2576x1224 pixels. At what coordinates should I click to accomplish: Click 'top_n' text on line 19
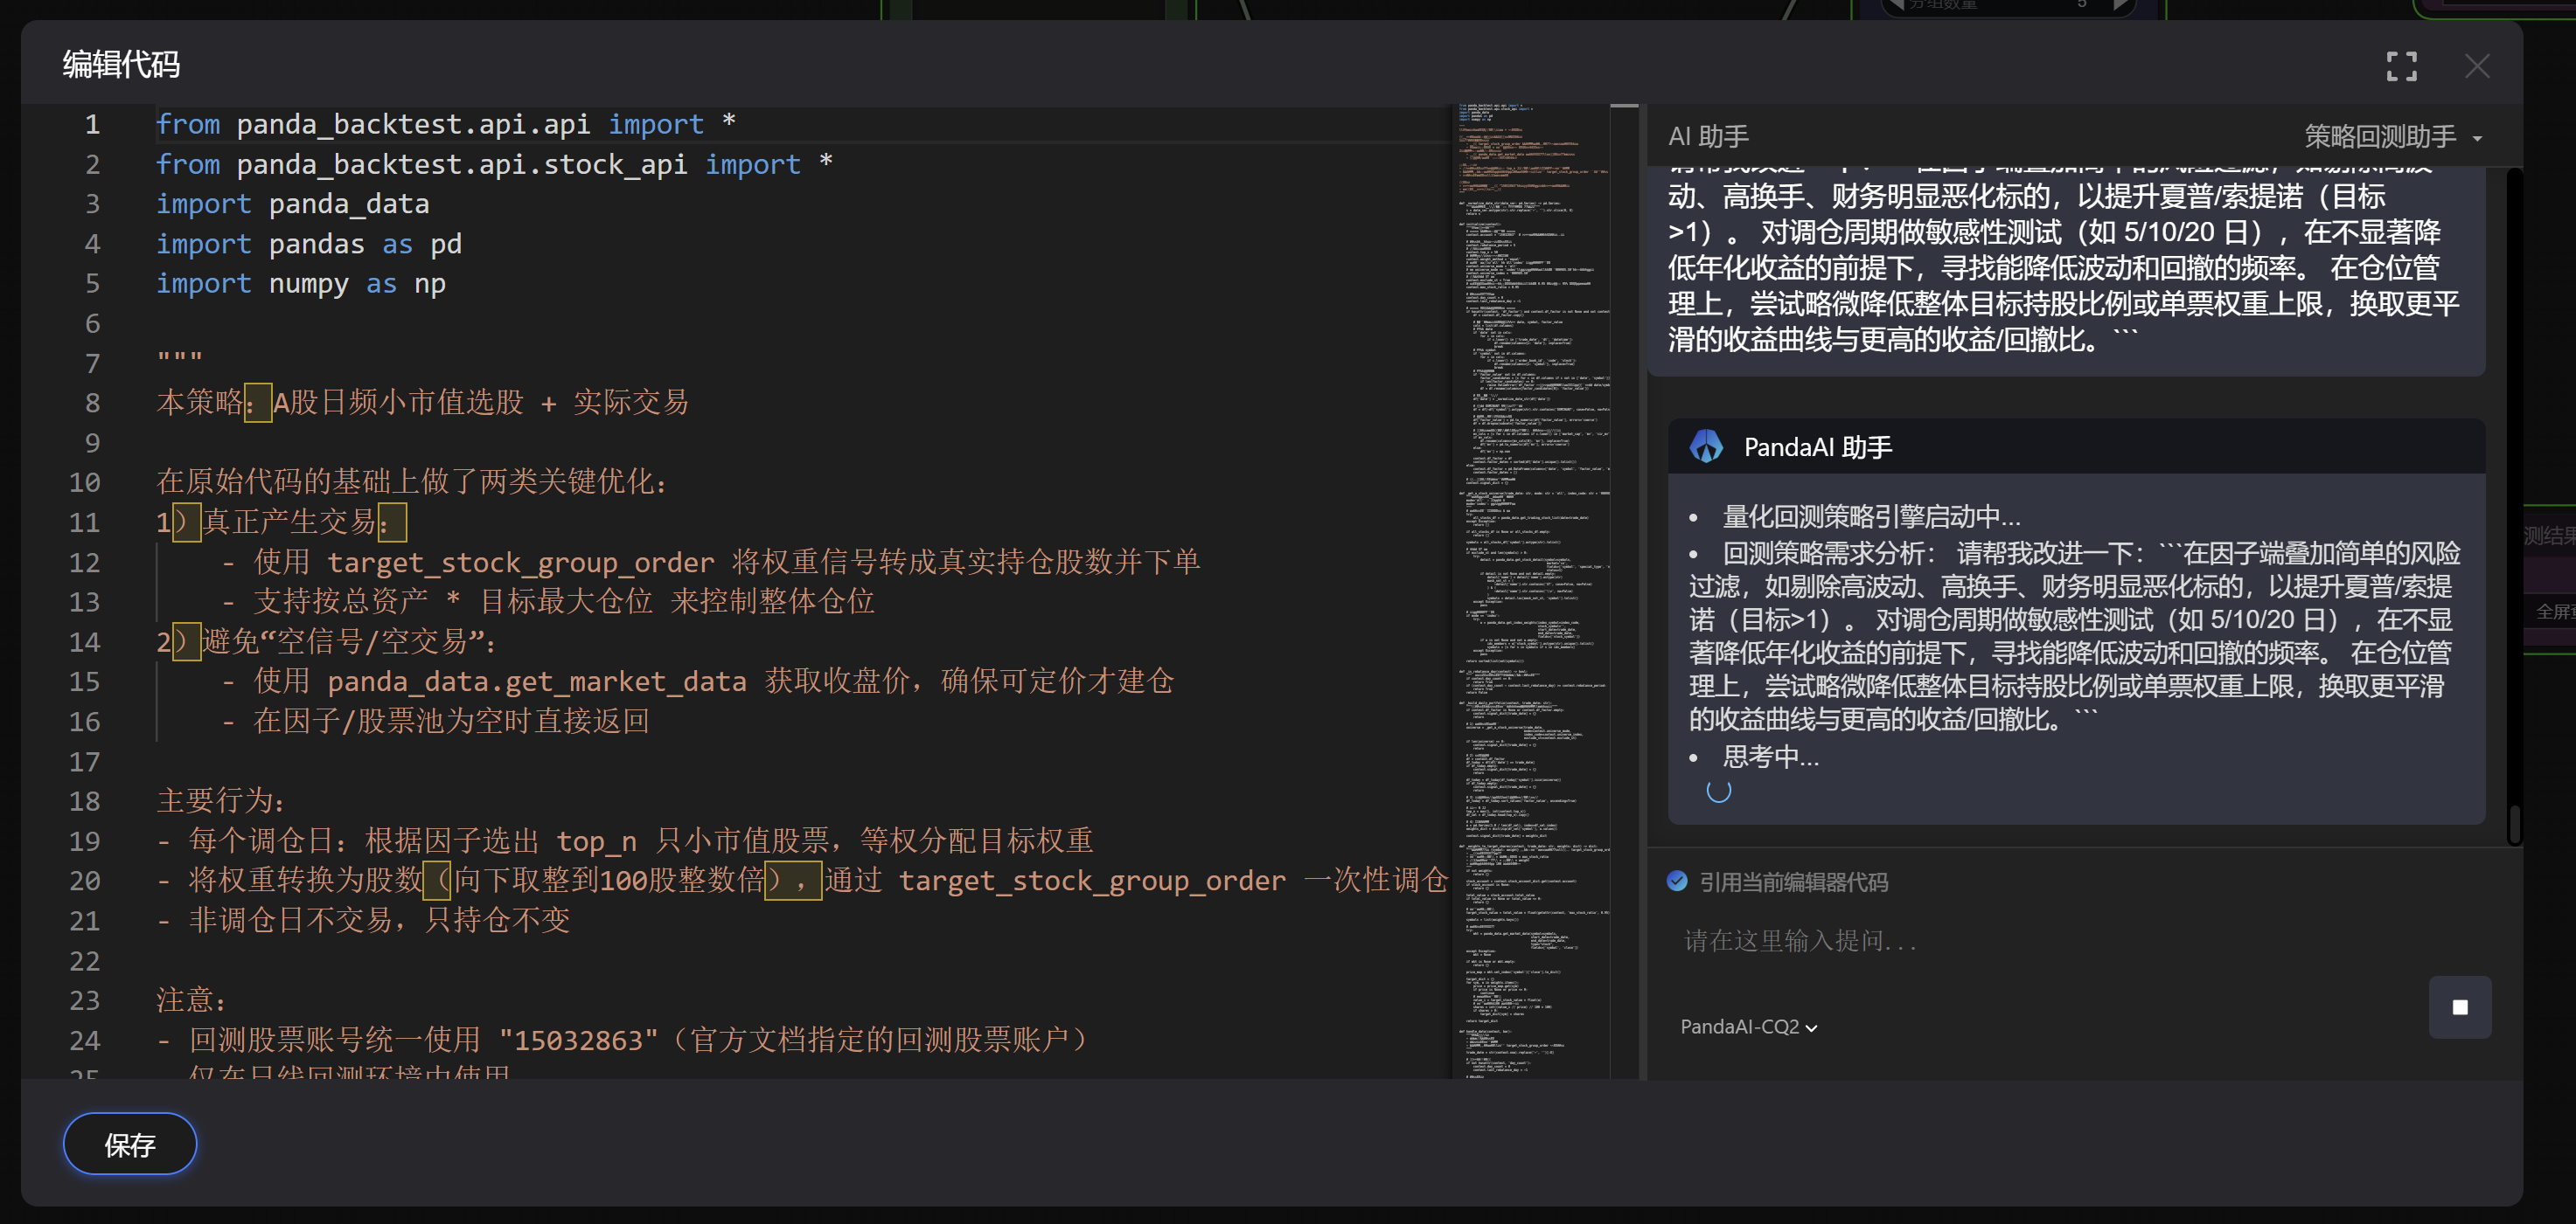(x=596, y=841)
